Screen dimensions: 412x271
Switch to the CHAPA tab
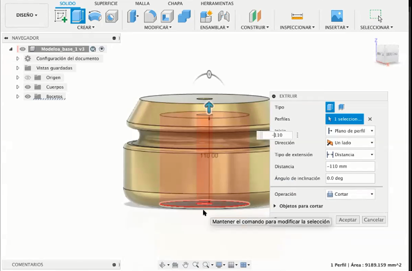[175, 3]
